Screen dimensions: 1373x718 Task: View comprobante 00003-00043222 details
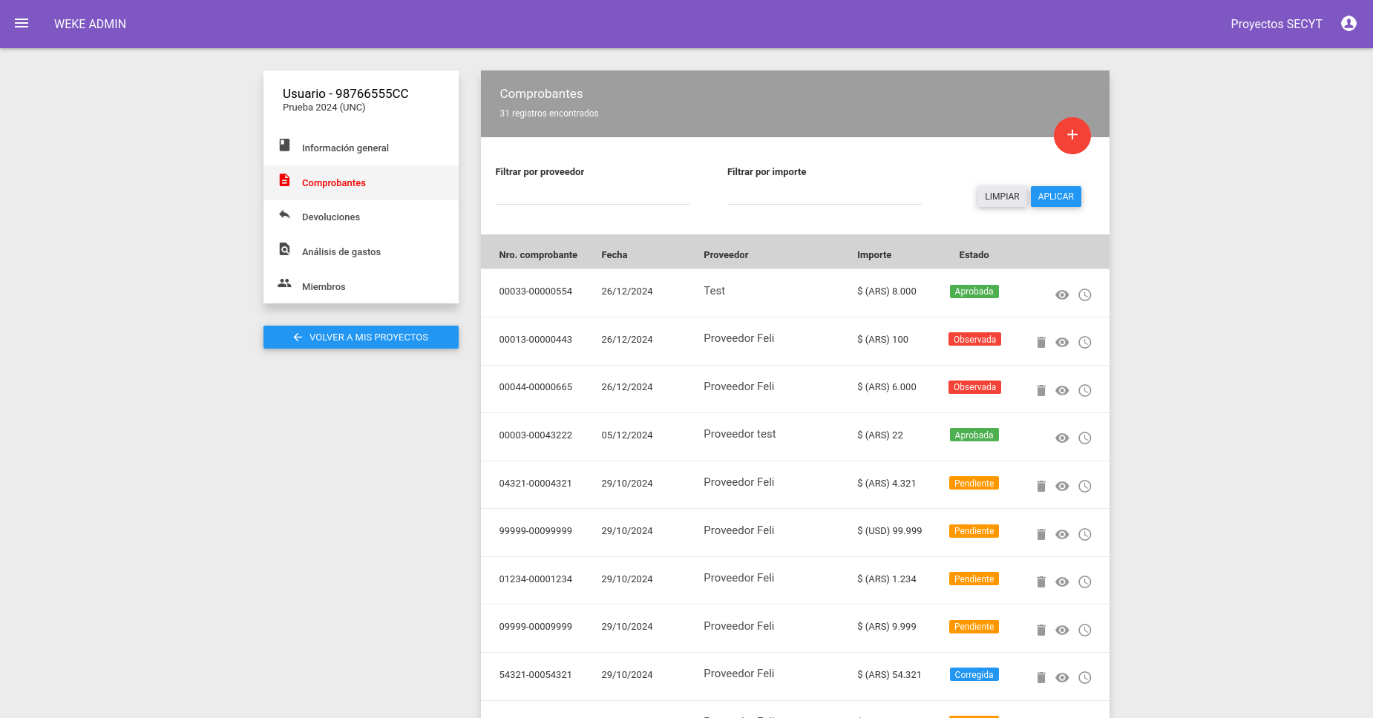pyautogui.click(x=1062, y=438)
